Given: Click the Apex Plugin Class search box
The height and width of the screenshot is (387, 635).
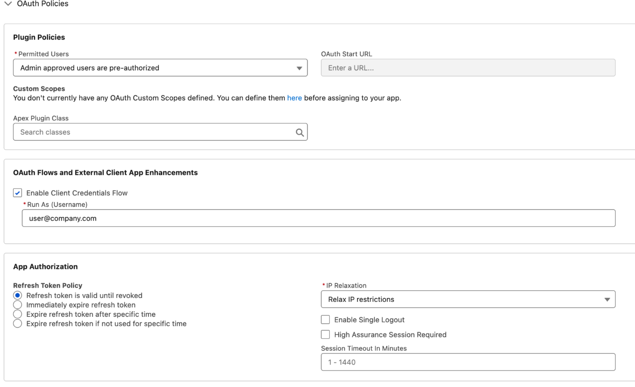Looking at the screenshot, I should [x=130, y=132].
